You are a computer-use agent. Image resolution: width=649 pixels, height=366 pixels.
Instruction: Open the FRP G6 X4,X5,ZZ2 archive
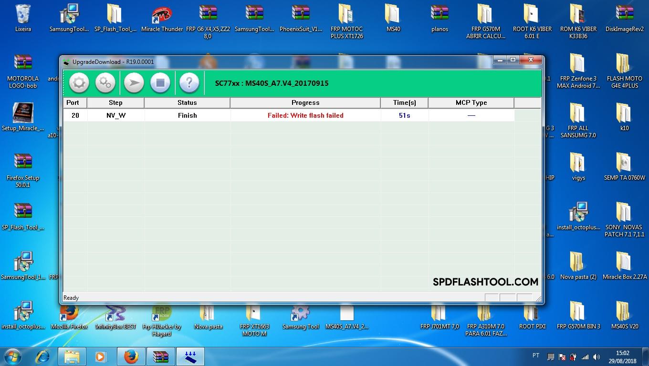[208, 22]
